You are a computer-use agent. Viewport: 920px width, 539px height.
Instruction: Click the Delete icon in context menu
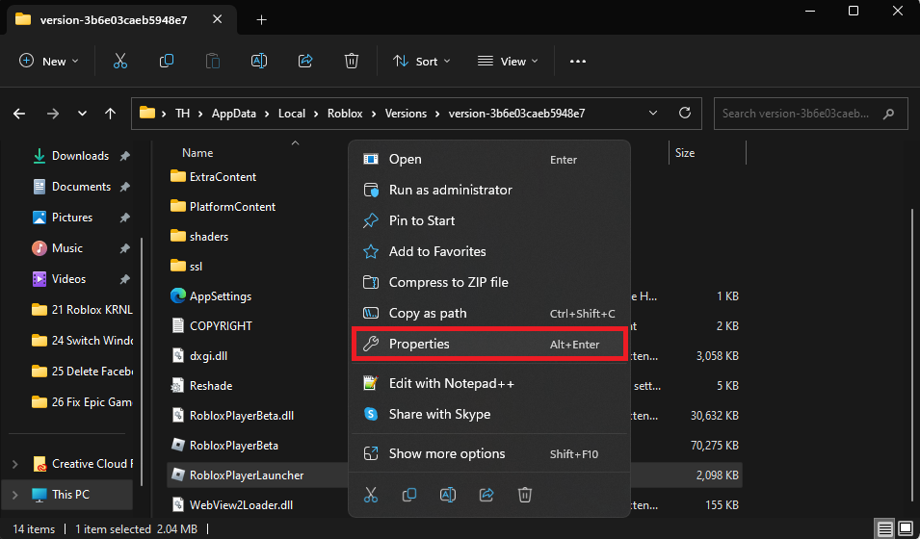pyautogui.click(x=525, y=495)
